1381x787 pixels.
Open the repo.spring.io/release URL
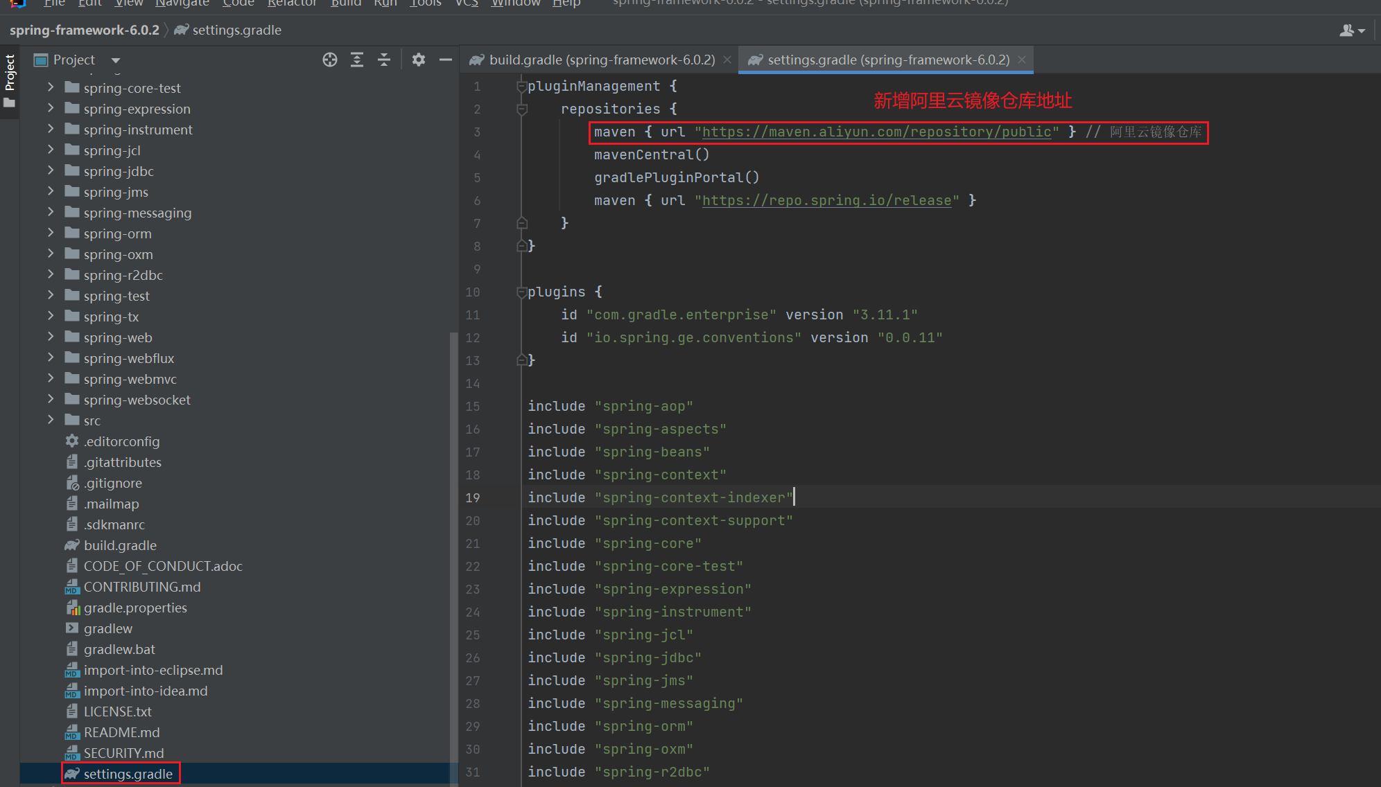(x=827, y=200)
